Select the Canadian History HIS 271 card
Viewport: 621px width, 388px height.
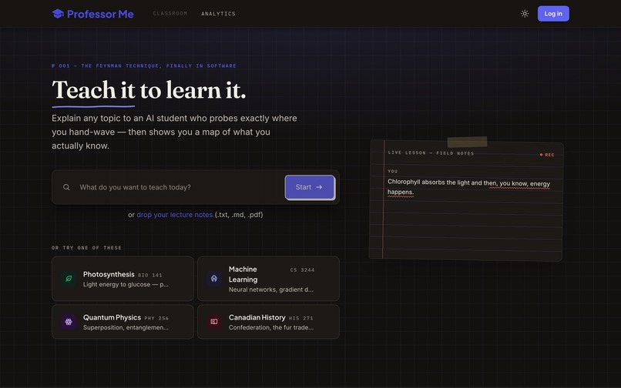pyautogui.click(x=269, y=322)
